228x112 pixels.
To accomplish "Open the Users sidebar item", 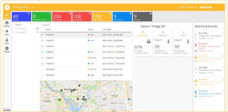I will (7, 41).
